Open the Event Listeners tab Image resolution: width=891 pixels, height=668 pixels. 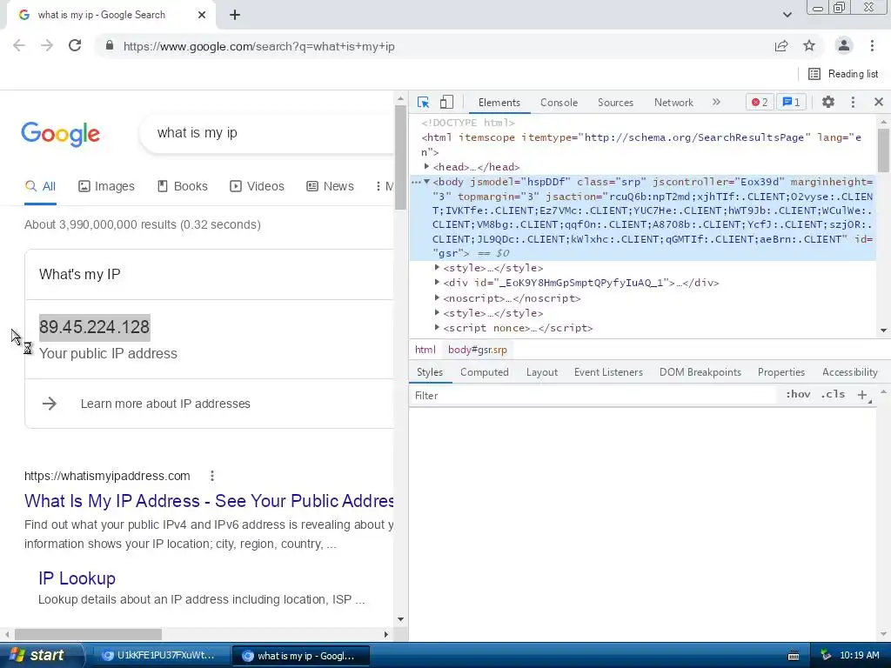point(608,372)
